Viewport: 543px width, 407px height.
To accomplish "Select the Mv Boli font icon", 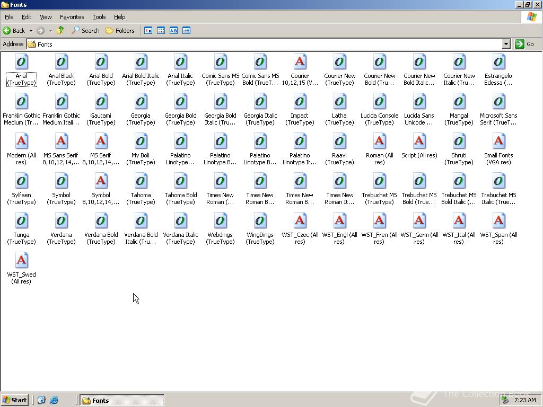I will click(x=141, y=141).
